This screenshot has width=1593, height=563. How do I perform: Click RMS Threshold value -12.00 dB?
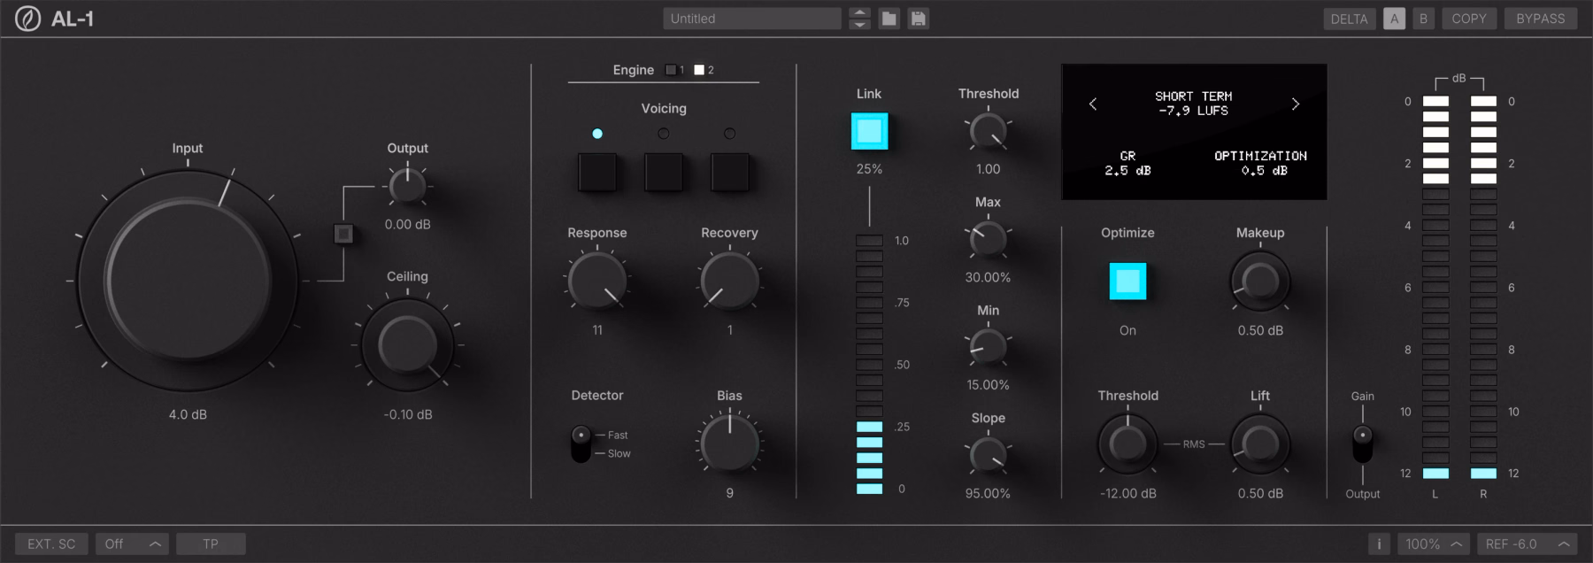[1127, 493]
